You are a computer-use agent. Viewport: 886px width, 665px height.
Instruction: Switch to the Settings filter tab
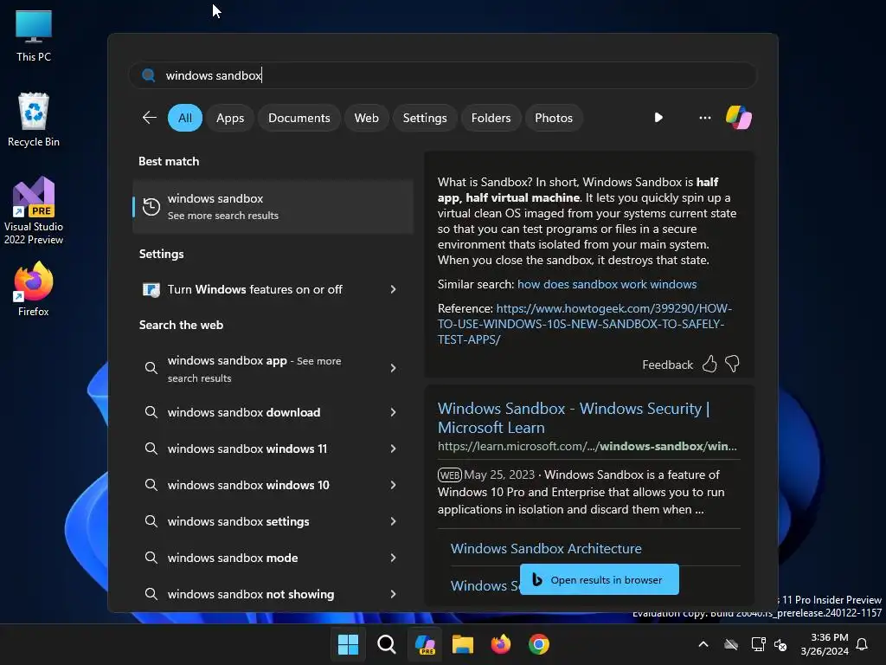[424, 118]
